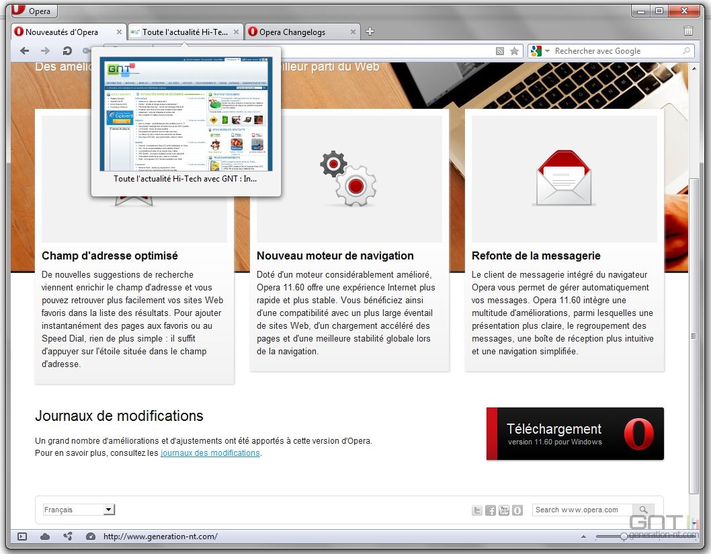Click the Back navigation arrow
This screenshot has width=711, height=554.
tap(24, 51)
